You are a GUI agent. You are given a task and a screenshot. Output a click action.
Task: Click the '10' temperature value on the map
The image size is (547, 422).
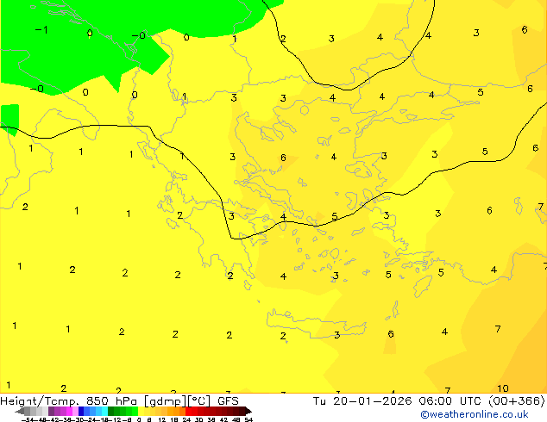click(503, 388)
